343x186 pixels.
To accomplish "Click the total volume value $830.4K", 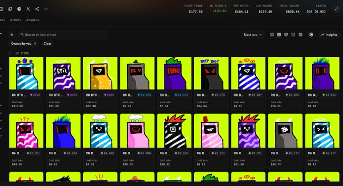I will pos(293,12).
